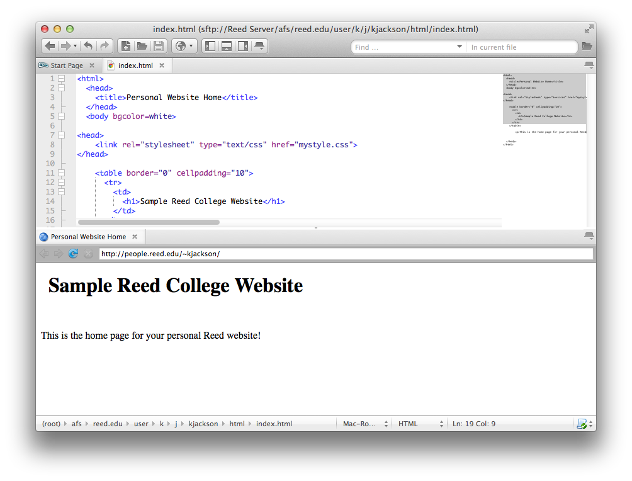Toggle the left side pane
632x481 pixels.
[210, 46]
